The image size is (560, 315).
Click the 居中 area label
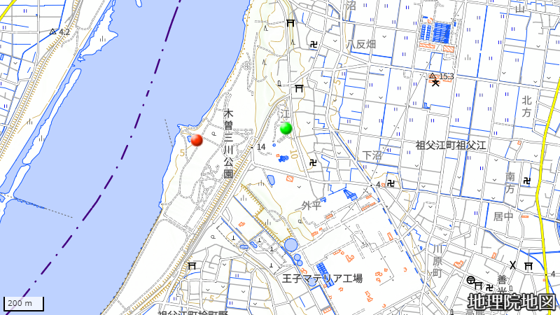pyautogui.click(x=503, y=216)
